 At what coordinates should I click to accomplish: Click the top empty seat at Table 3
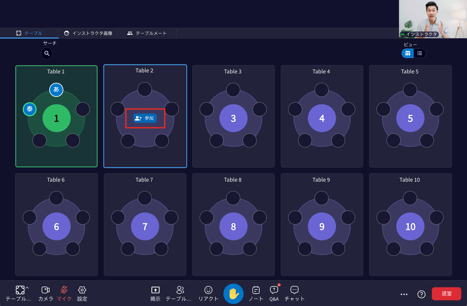click(233, 90)
